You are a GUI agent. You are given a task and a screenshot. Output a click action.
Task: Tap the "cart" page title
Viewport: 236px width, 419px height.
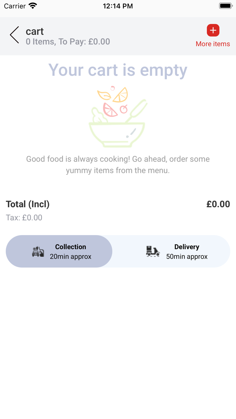point(35,31)
